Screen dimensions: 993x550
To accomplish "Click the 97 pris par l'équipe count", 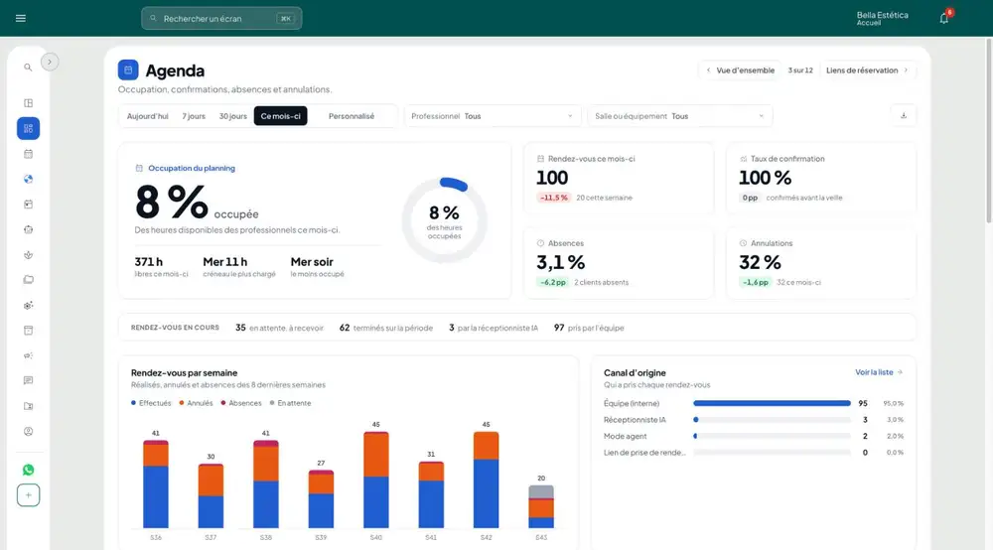I will coord(589,328).
